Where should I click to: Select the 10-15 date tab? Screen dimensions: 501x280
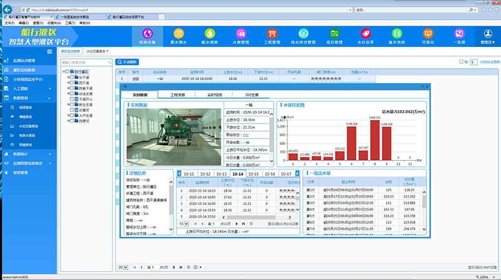253,174
